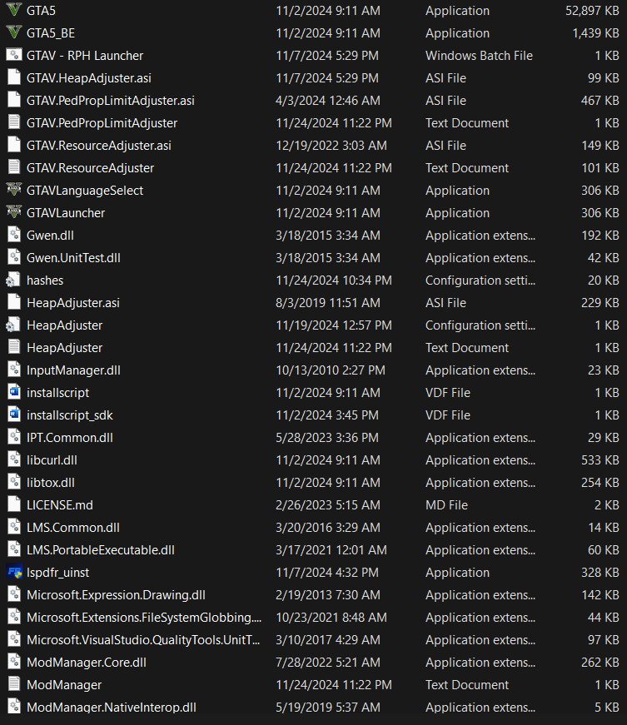Click the installscript VDF file icon
The height and width of the screenshot is (725, 627).
pos(14,393)
